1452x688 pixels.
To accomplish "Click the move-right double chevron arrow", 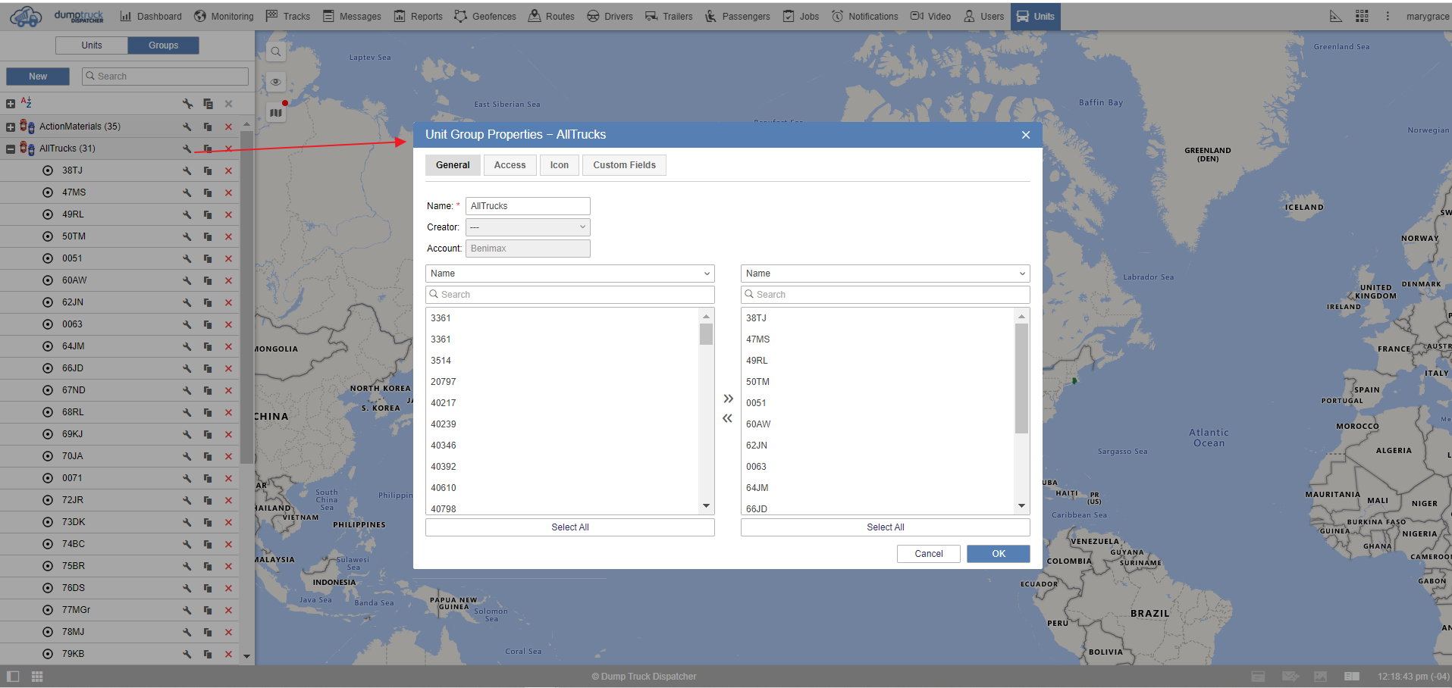I will (728, 399).
